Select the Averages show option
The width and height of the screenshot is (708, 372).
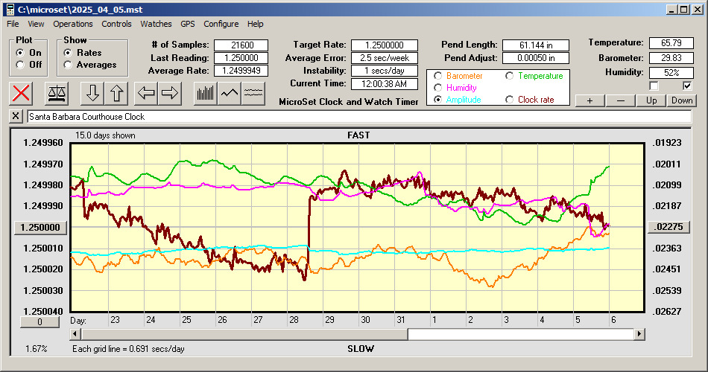[x=69, y=65]
